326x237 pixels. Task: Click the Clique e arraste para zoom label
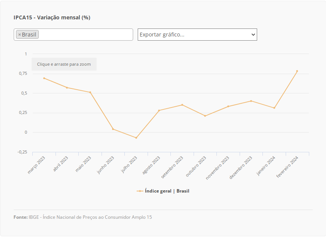pyautogui.click(x=64, y=64)
